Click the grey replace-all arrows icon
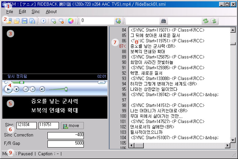 (213, 21)
